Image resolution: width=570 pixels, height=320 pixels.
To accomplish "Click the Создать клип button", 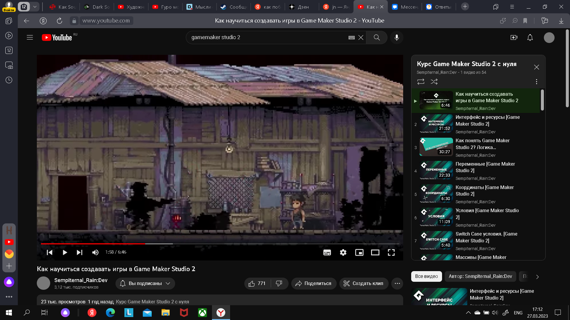I will [364, 284].
